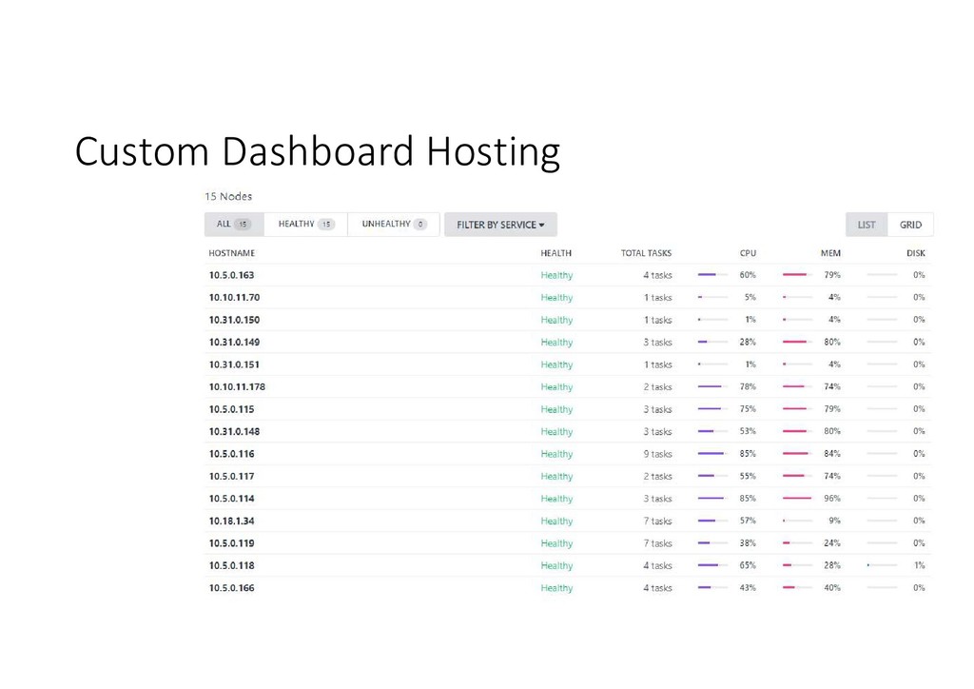Click the '15 Nodes' count label
The image size is (974, 689).
tap(228, 196)
